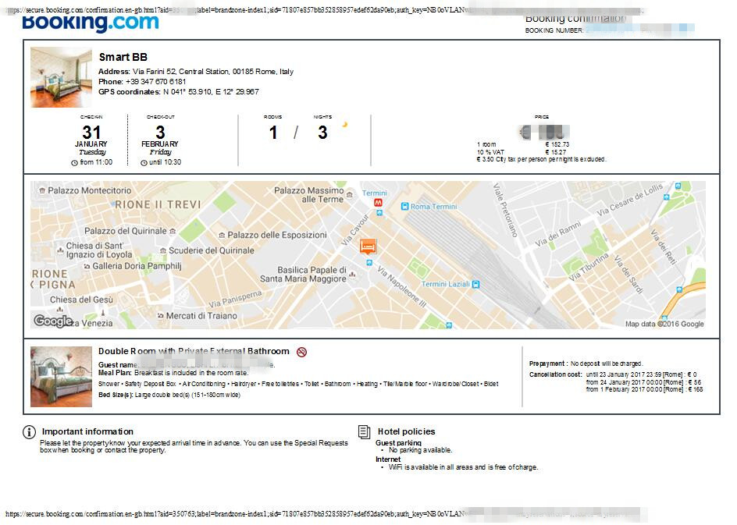The height and width of the screenshot is (525, 737).
Task: Open the Smart BB hotel photo thumbnail
Action: click(61, 77)
